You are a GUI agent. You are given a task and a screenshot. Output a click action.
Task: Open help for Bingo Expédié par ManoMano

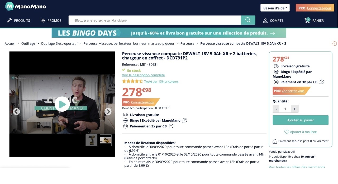click(185, 120)
